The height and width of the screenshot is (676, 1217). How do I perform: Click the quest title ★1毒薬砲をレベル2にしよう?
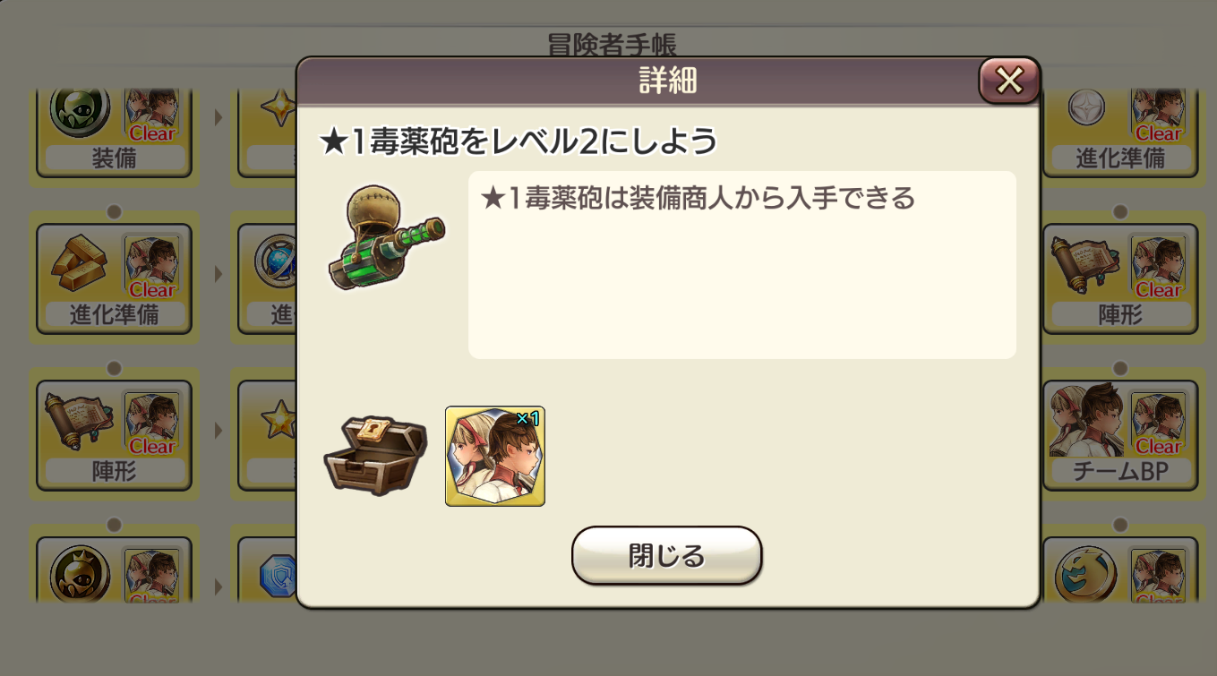(519, 141)
